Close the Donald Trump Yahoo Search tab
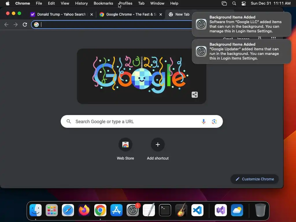This screenshot has width=296, height=222. tap(92, 14)
